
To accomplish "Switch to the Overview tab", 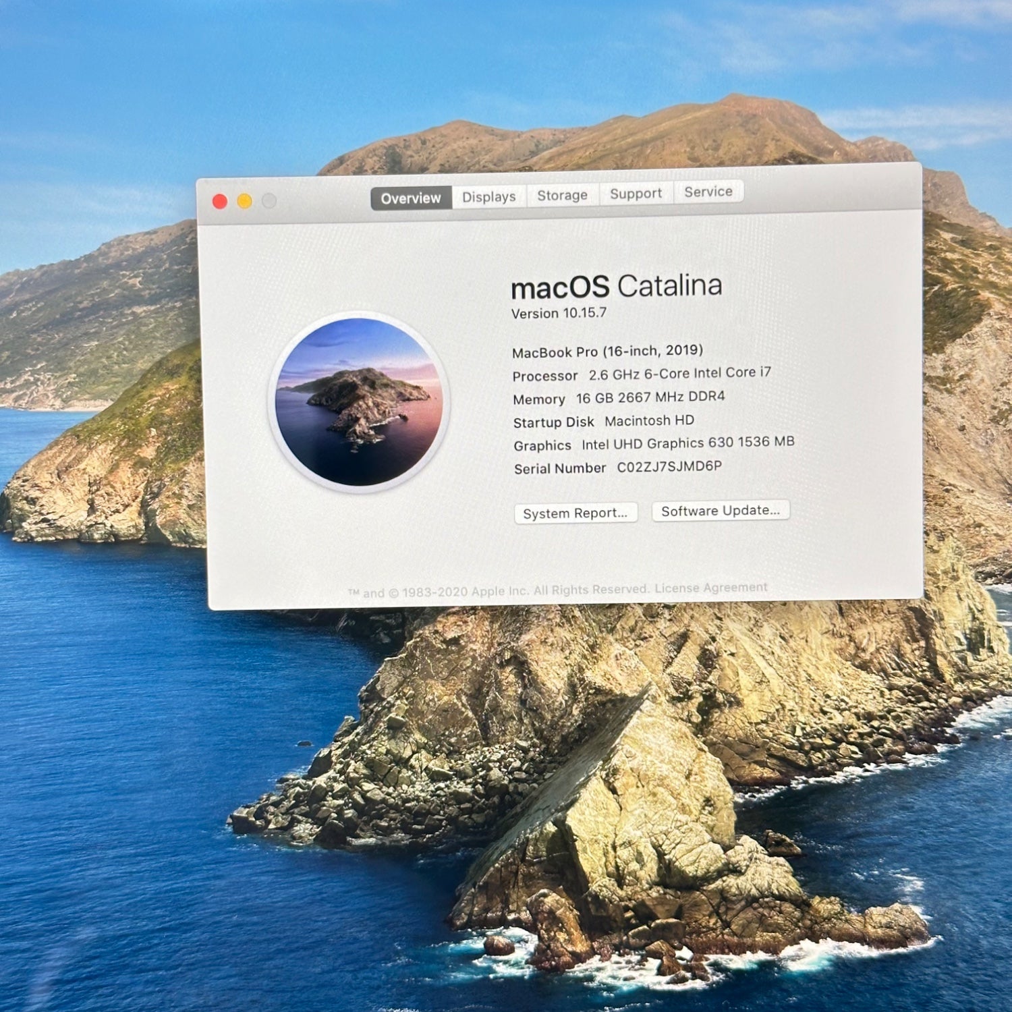I will coord(411,198).
